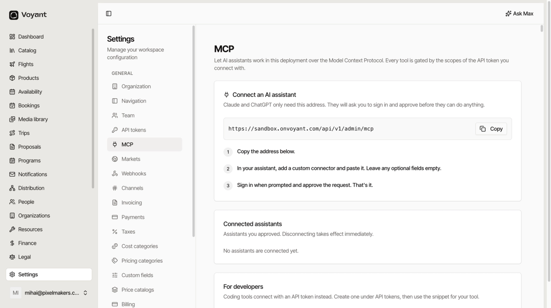The image size is (551, 308).
Task: Toggle the sidebar panel icon
Action: pyautogui.click(x=109, y=14)
